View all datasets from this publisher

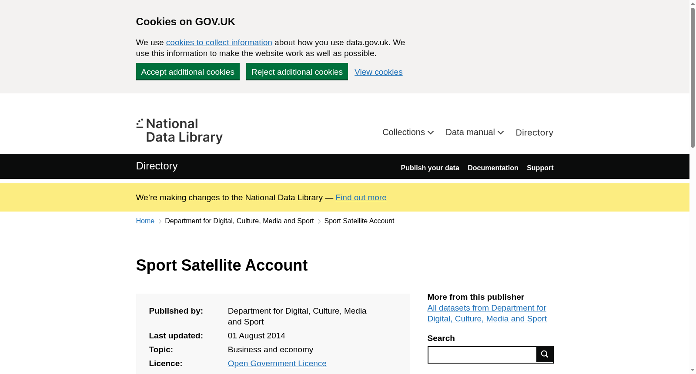pyautogui.click(x=487, y=313)
